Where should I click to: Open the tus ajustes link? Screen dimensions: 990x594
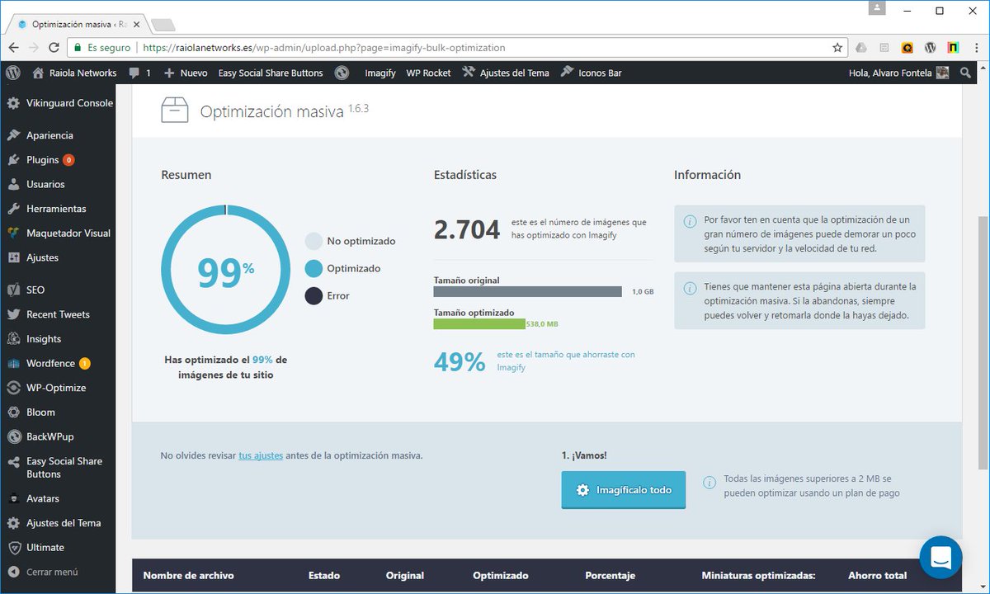[261, 455]
